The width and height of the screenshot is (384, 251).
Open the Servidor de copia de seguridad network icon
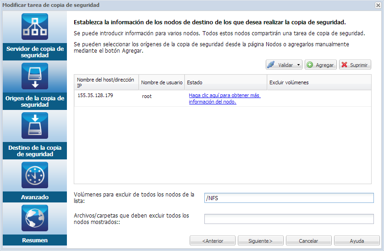35,27
